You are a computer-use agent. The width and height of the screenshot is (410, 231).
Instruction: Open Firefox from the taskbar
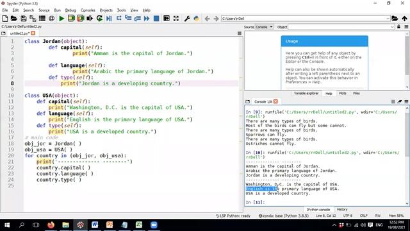pos(51,225)
